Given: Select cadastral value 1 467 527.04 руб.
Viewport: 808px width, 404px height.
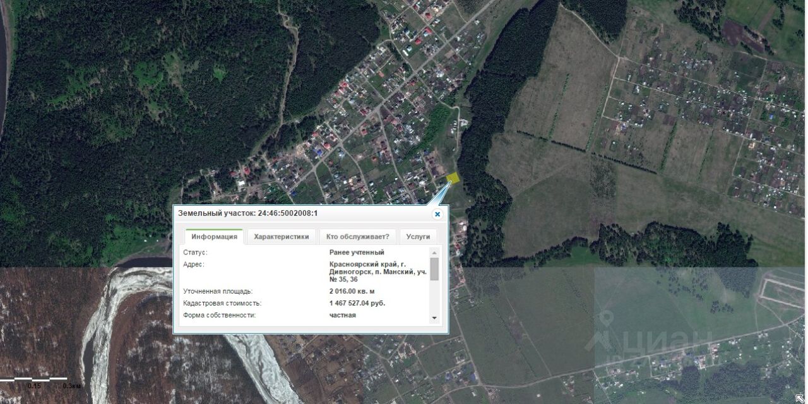Looking at the screenshot, I should tap(357, 303).
